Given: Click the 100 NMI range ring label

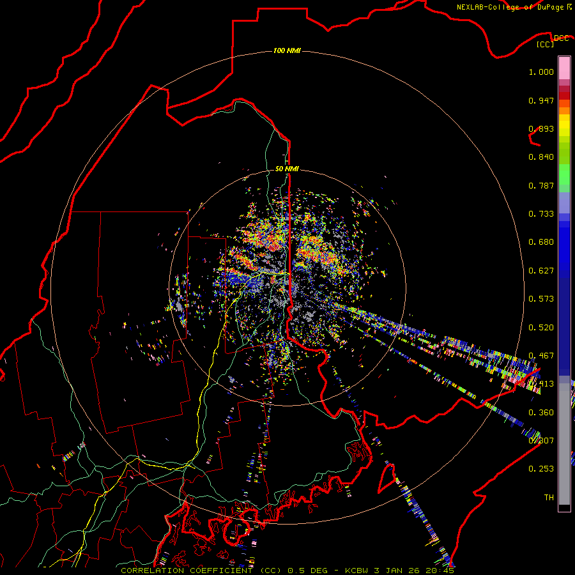Looking at the screenshot, I should click(287, 50).
